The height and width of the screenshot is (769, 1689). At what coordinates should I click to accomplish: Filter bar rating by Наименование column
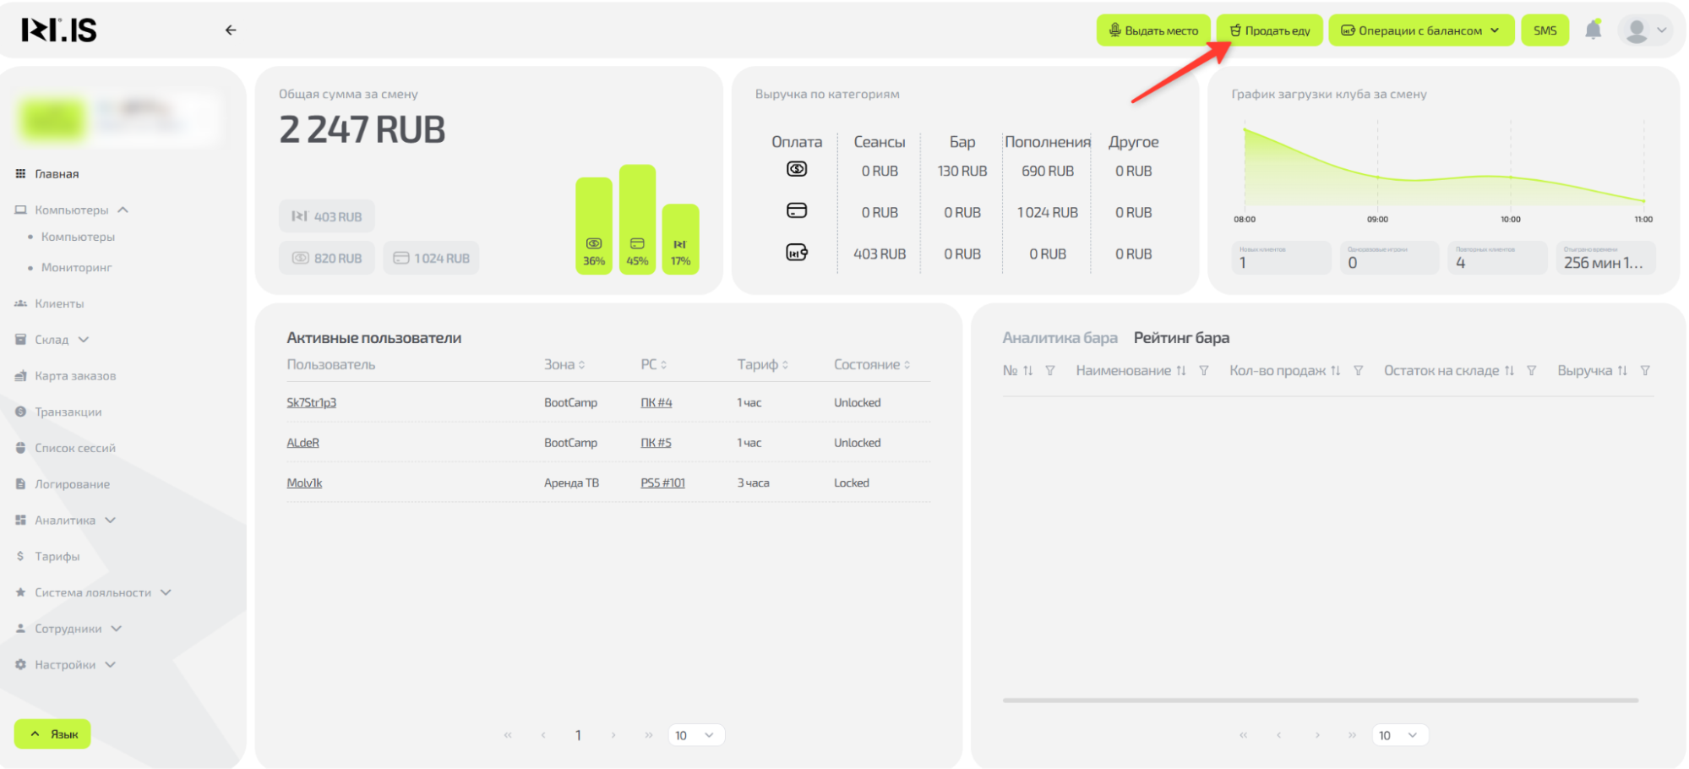[1204, 371]
